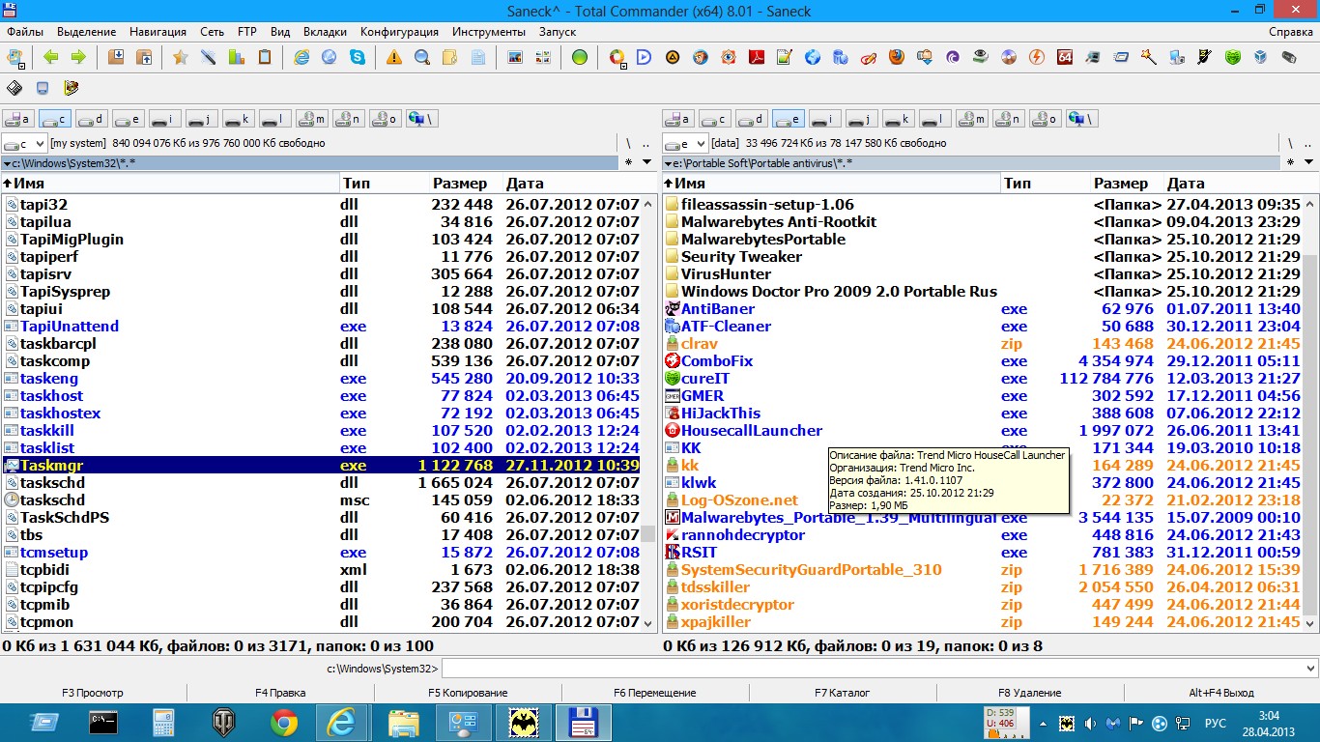The height and width of the screenshot is (742, 1320).
Task: Open left panel favorites asterisk button
Action: tap(629, 162)
